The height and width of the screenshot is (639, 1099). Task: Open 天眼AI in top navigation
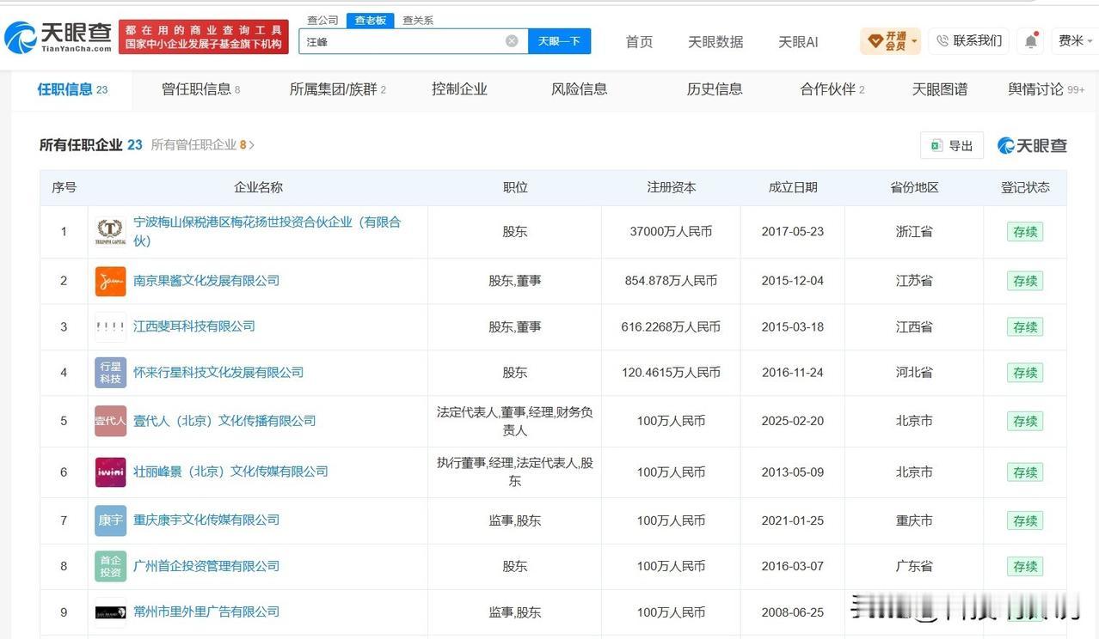click(x=798, y=41)
